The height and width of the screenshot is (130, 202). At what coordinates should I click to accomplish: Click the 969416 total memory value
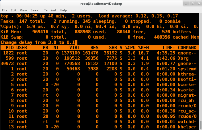coord(40,32)
